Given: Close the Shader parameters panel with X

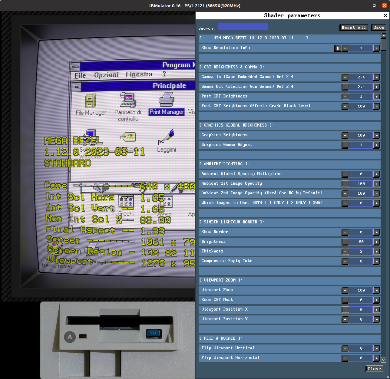Looking at the screenshot, I should [x=385, y=15].
